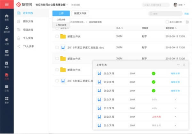This screenshot has width=192, height=134.
Task: Choose 上传文件夹 from the upload menu
Action: [x=61, y=25]
